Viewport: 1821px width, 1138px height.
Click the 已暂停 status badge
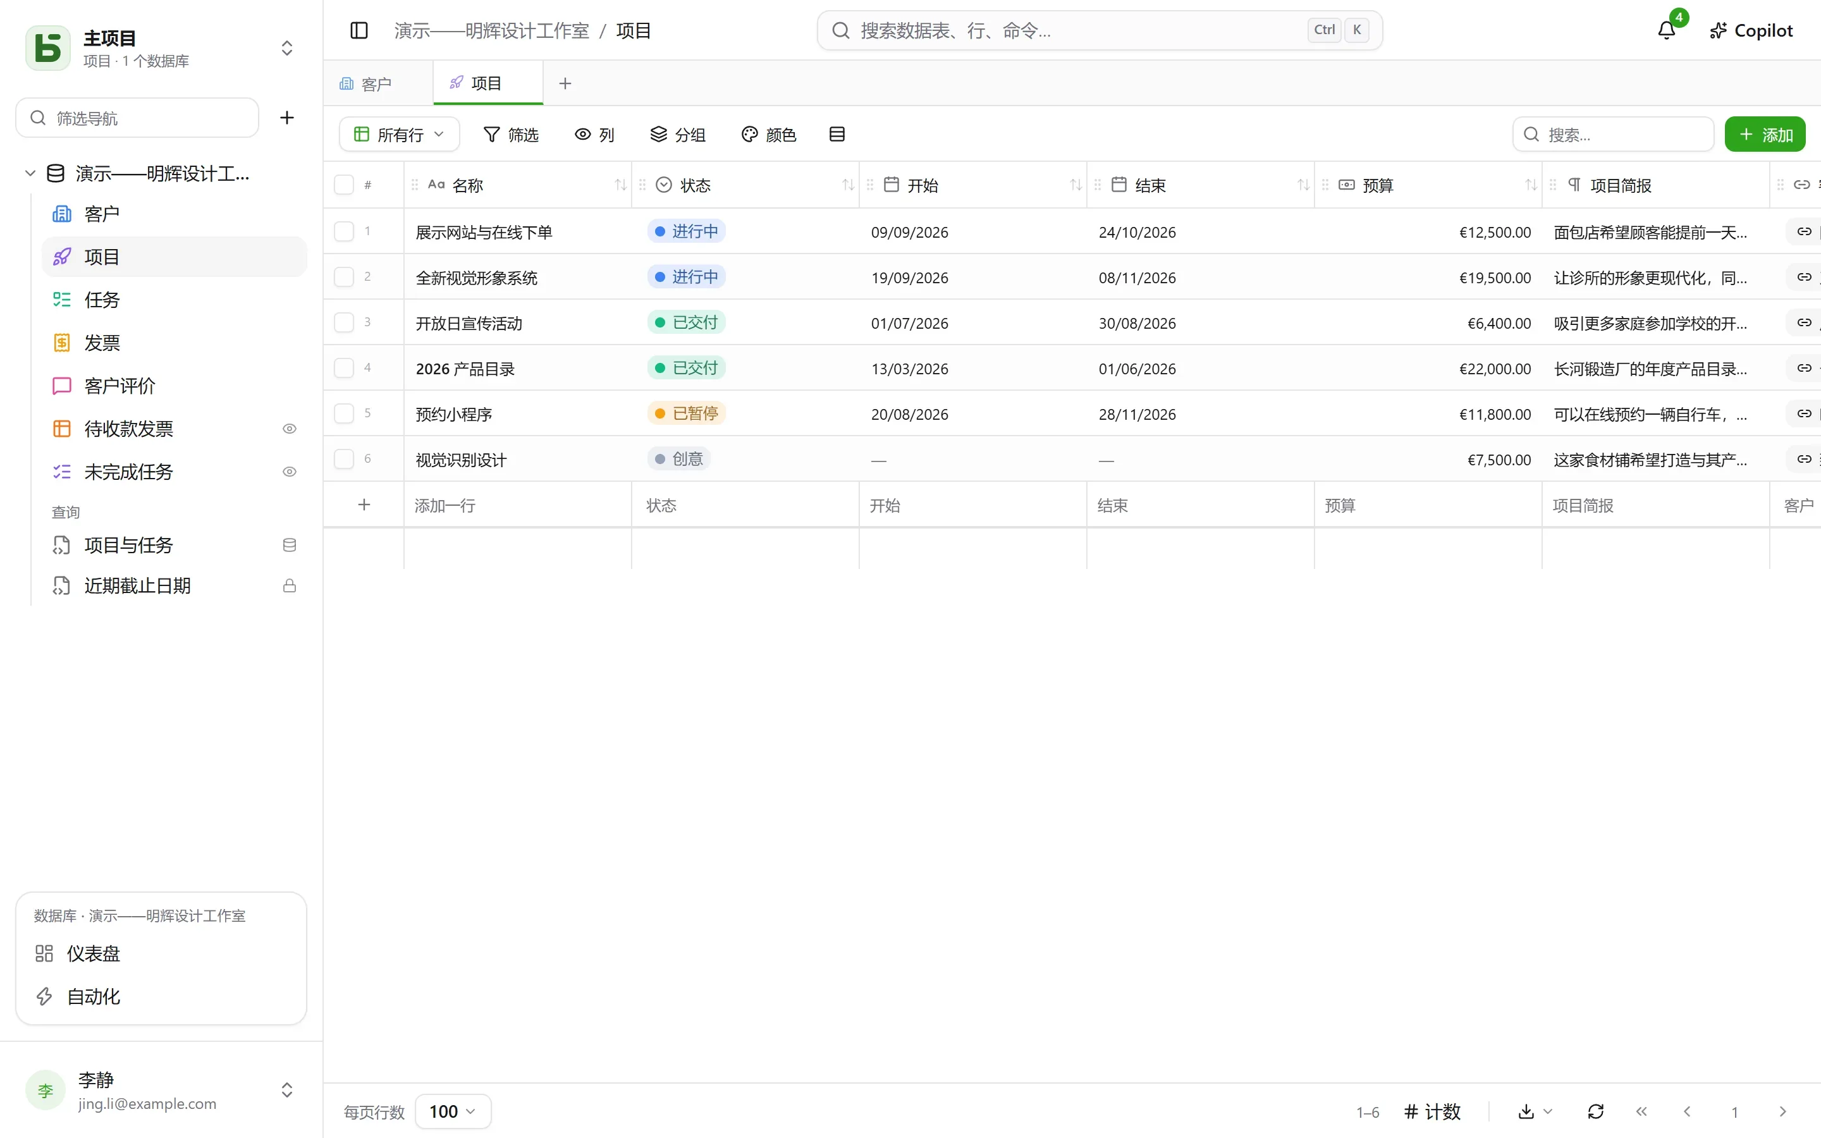click(686, 413)
